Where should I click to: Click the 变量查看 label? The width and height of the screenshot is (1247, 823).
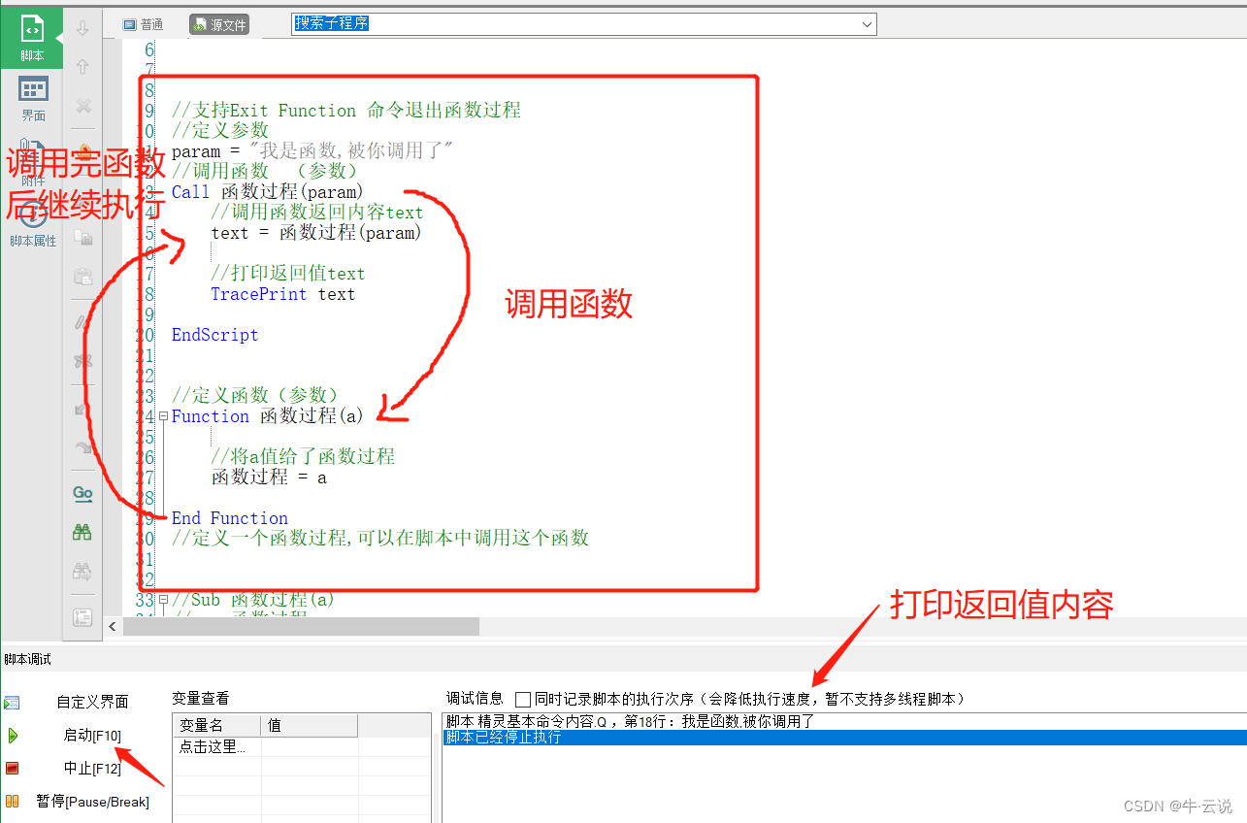(201, 699)
